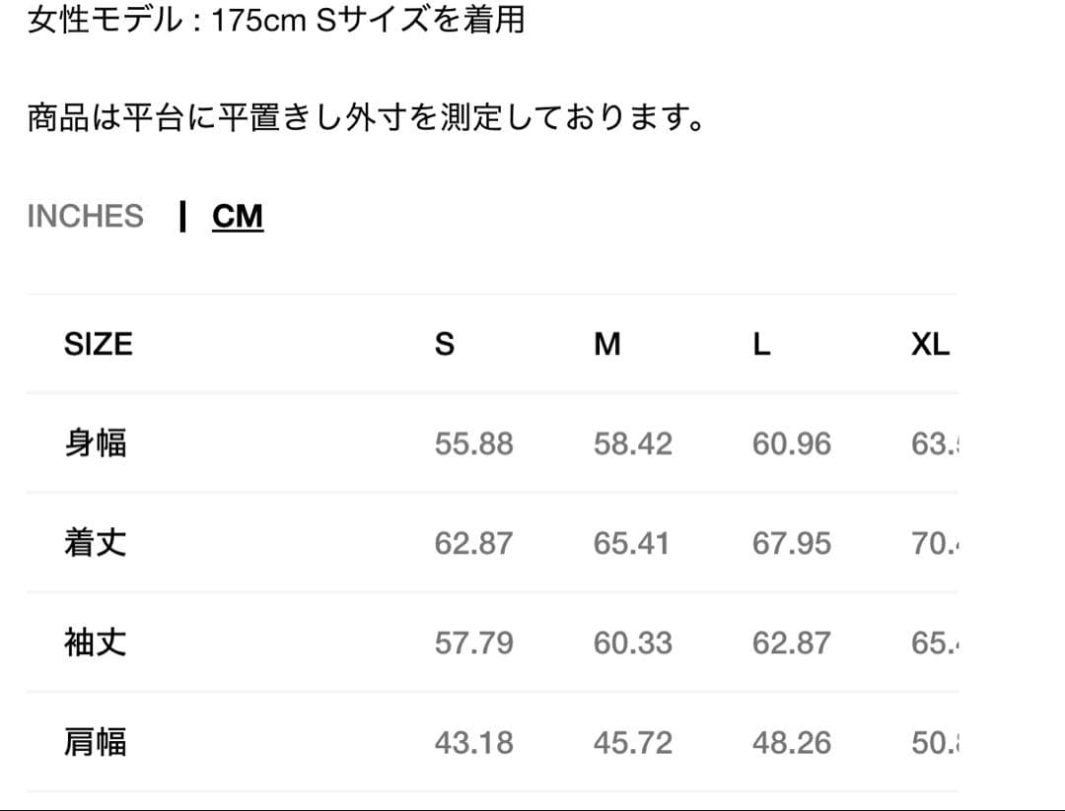Screen dimensions: 1065x811
Task: Select the CM unit tab
Action: (x=238, y=216)
